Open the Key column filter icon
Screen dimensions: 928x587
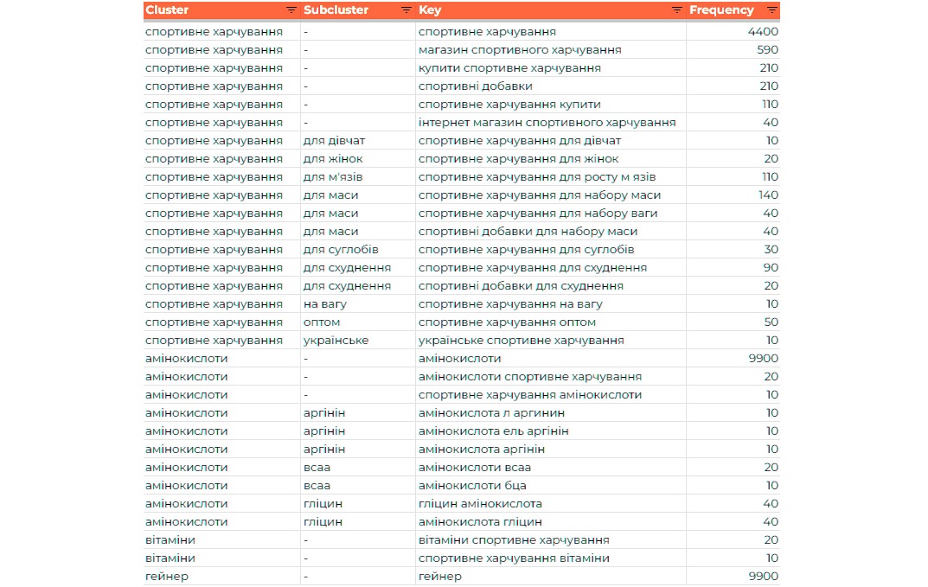pyautogui.click(x=676, y=10)
